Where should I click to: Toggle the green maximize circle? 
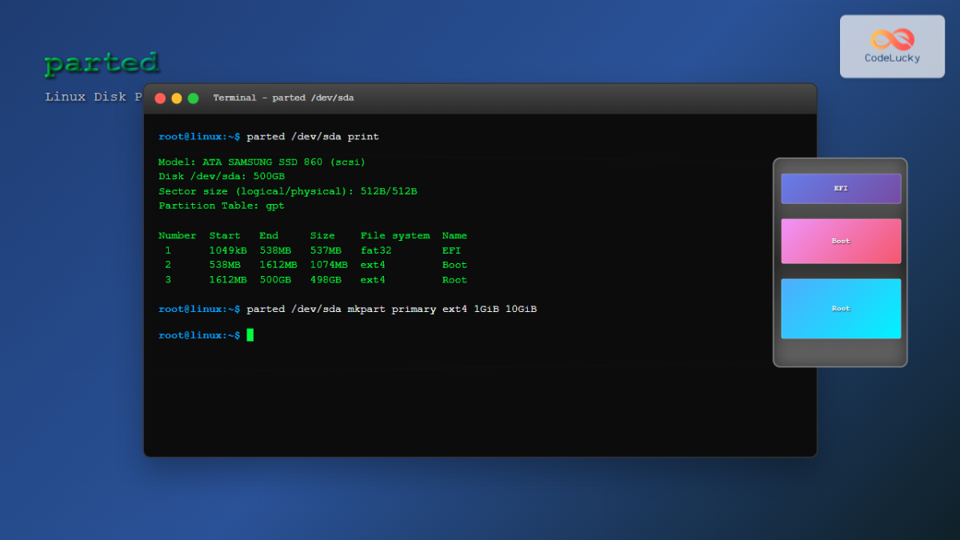(192, 97)
